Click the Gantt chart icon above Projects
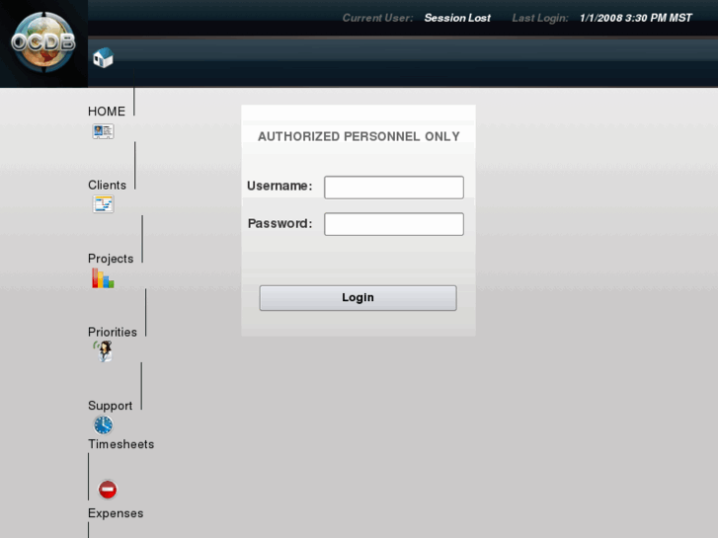 (x=103, y=204)
